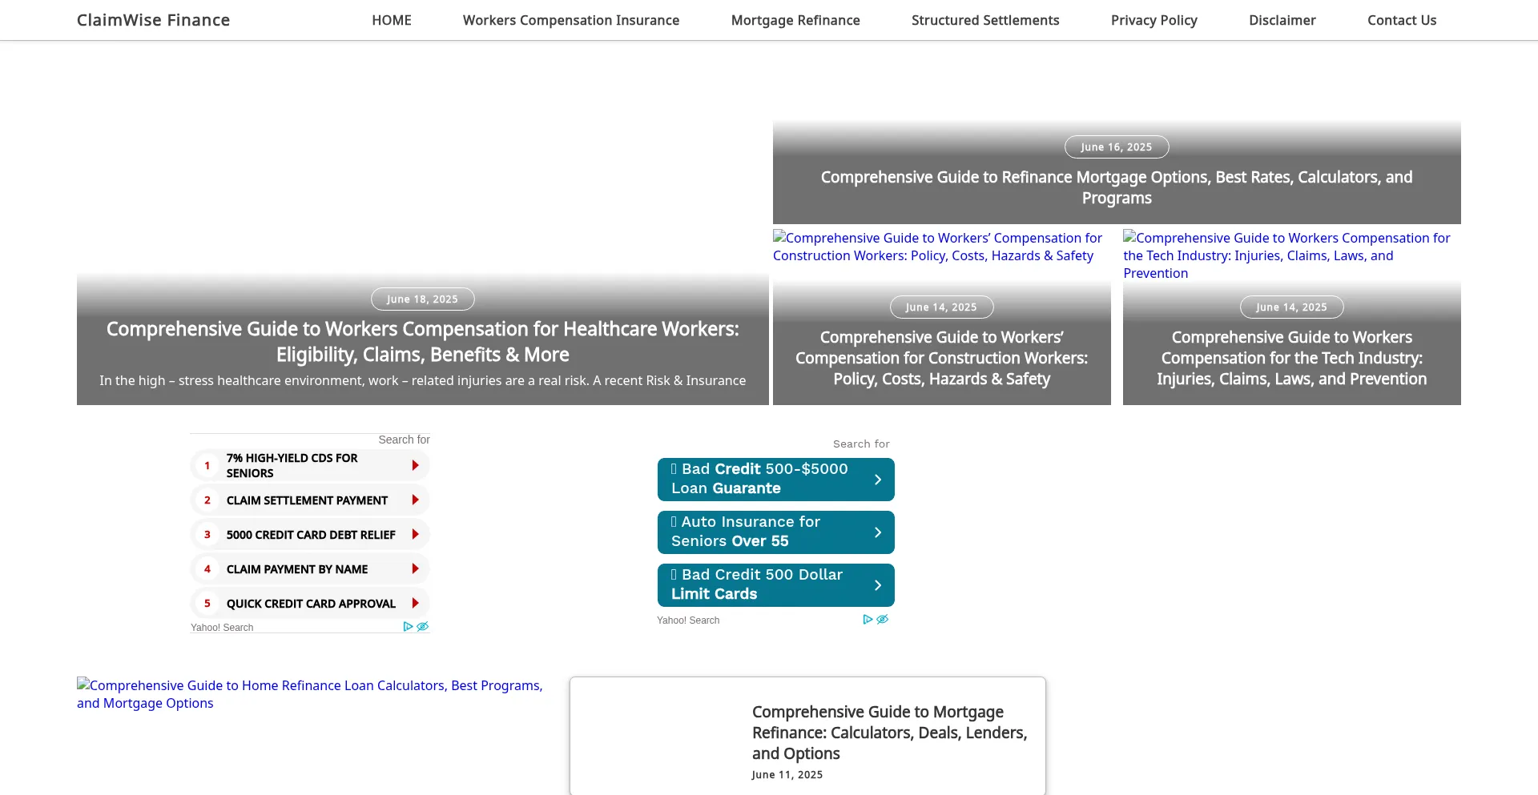Open the Auto Insurance for Seniors chevron
This screenshot has width=1538, height=795.
coord(878,532)
